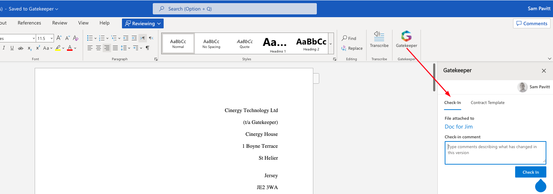Open font color dropdown arrow
Screen dimensions: 553x194
(x=75, y=48)
